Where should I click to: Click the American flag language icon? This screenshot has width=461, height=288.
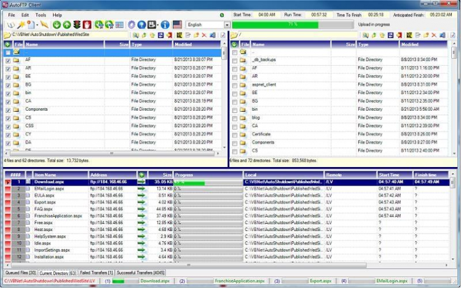point(177,25)
